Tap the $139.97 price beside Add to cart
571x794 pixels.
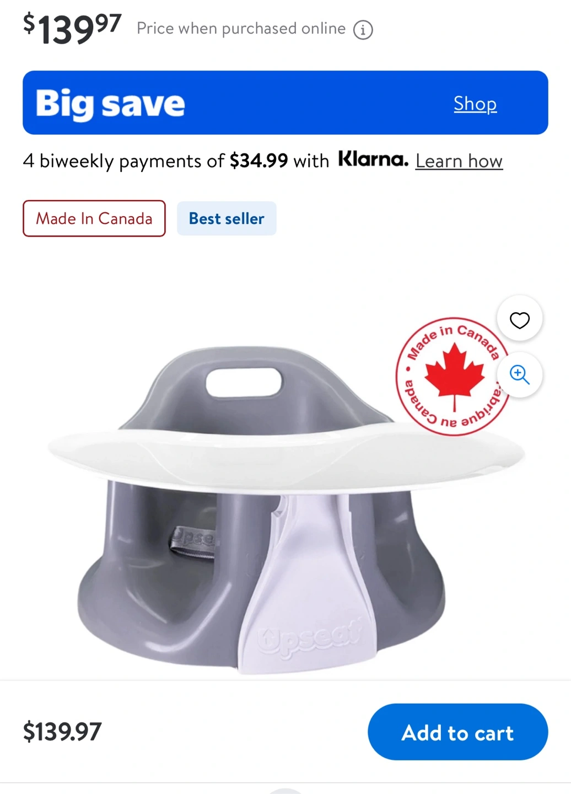[x=62, y=732]
